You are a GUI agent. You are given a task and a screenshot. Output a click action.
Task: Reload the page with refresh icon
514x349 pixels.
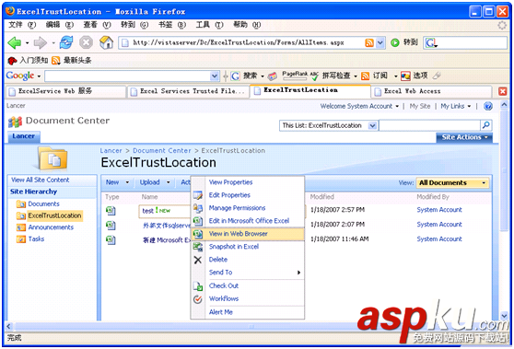click(x=66, y=42)
